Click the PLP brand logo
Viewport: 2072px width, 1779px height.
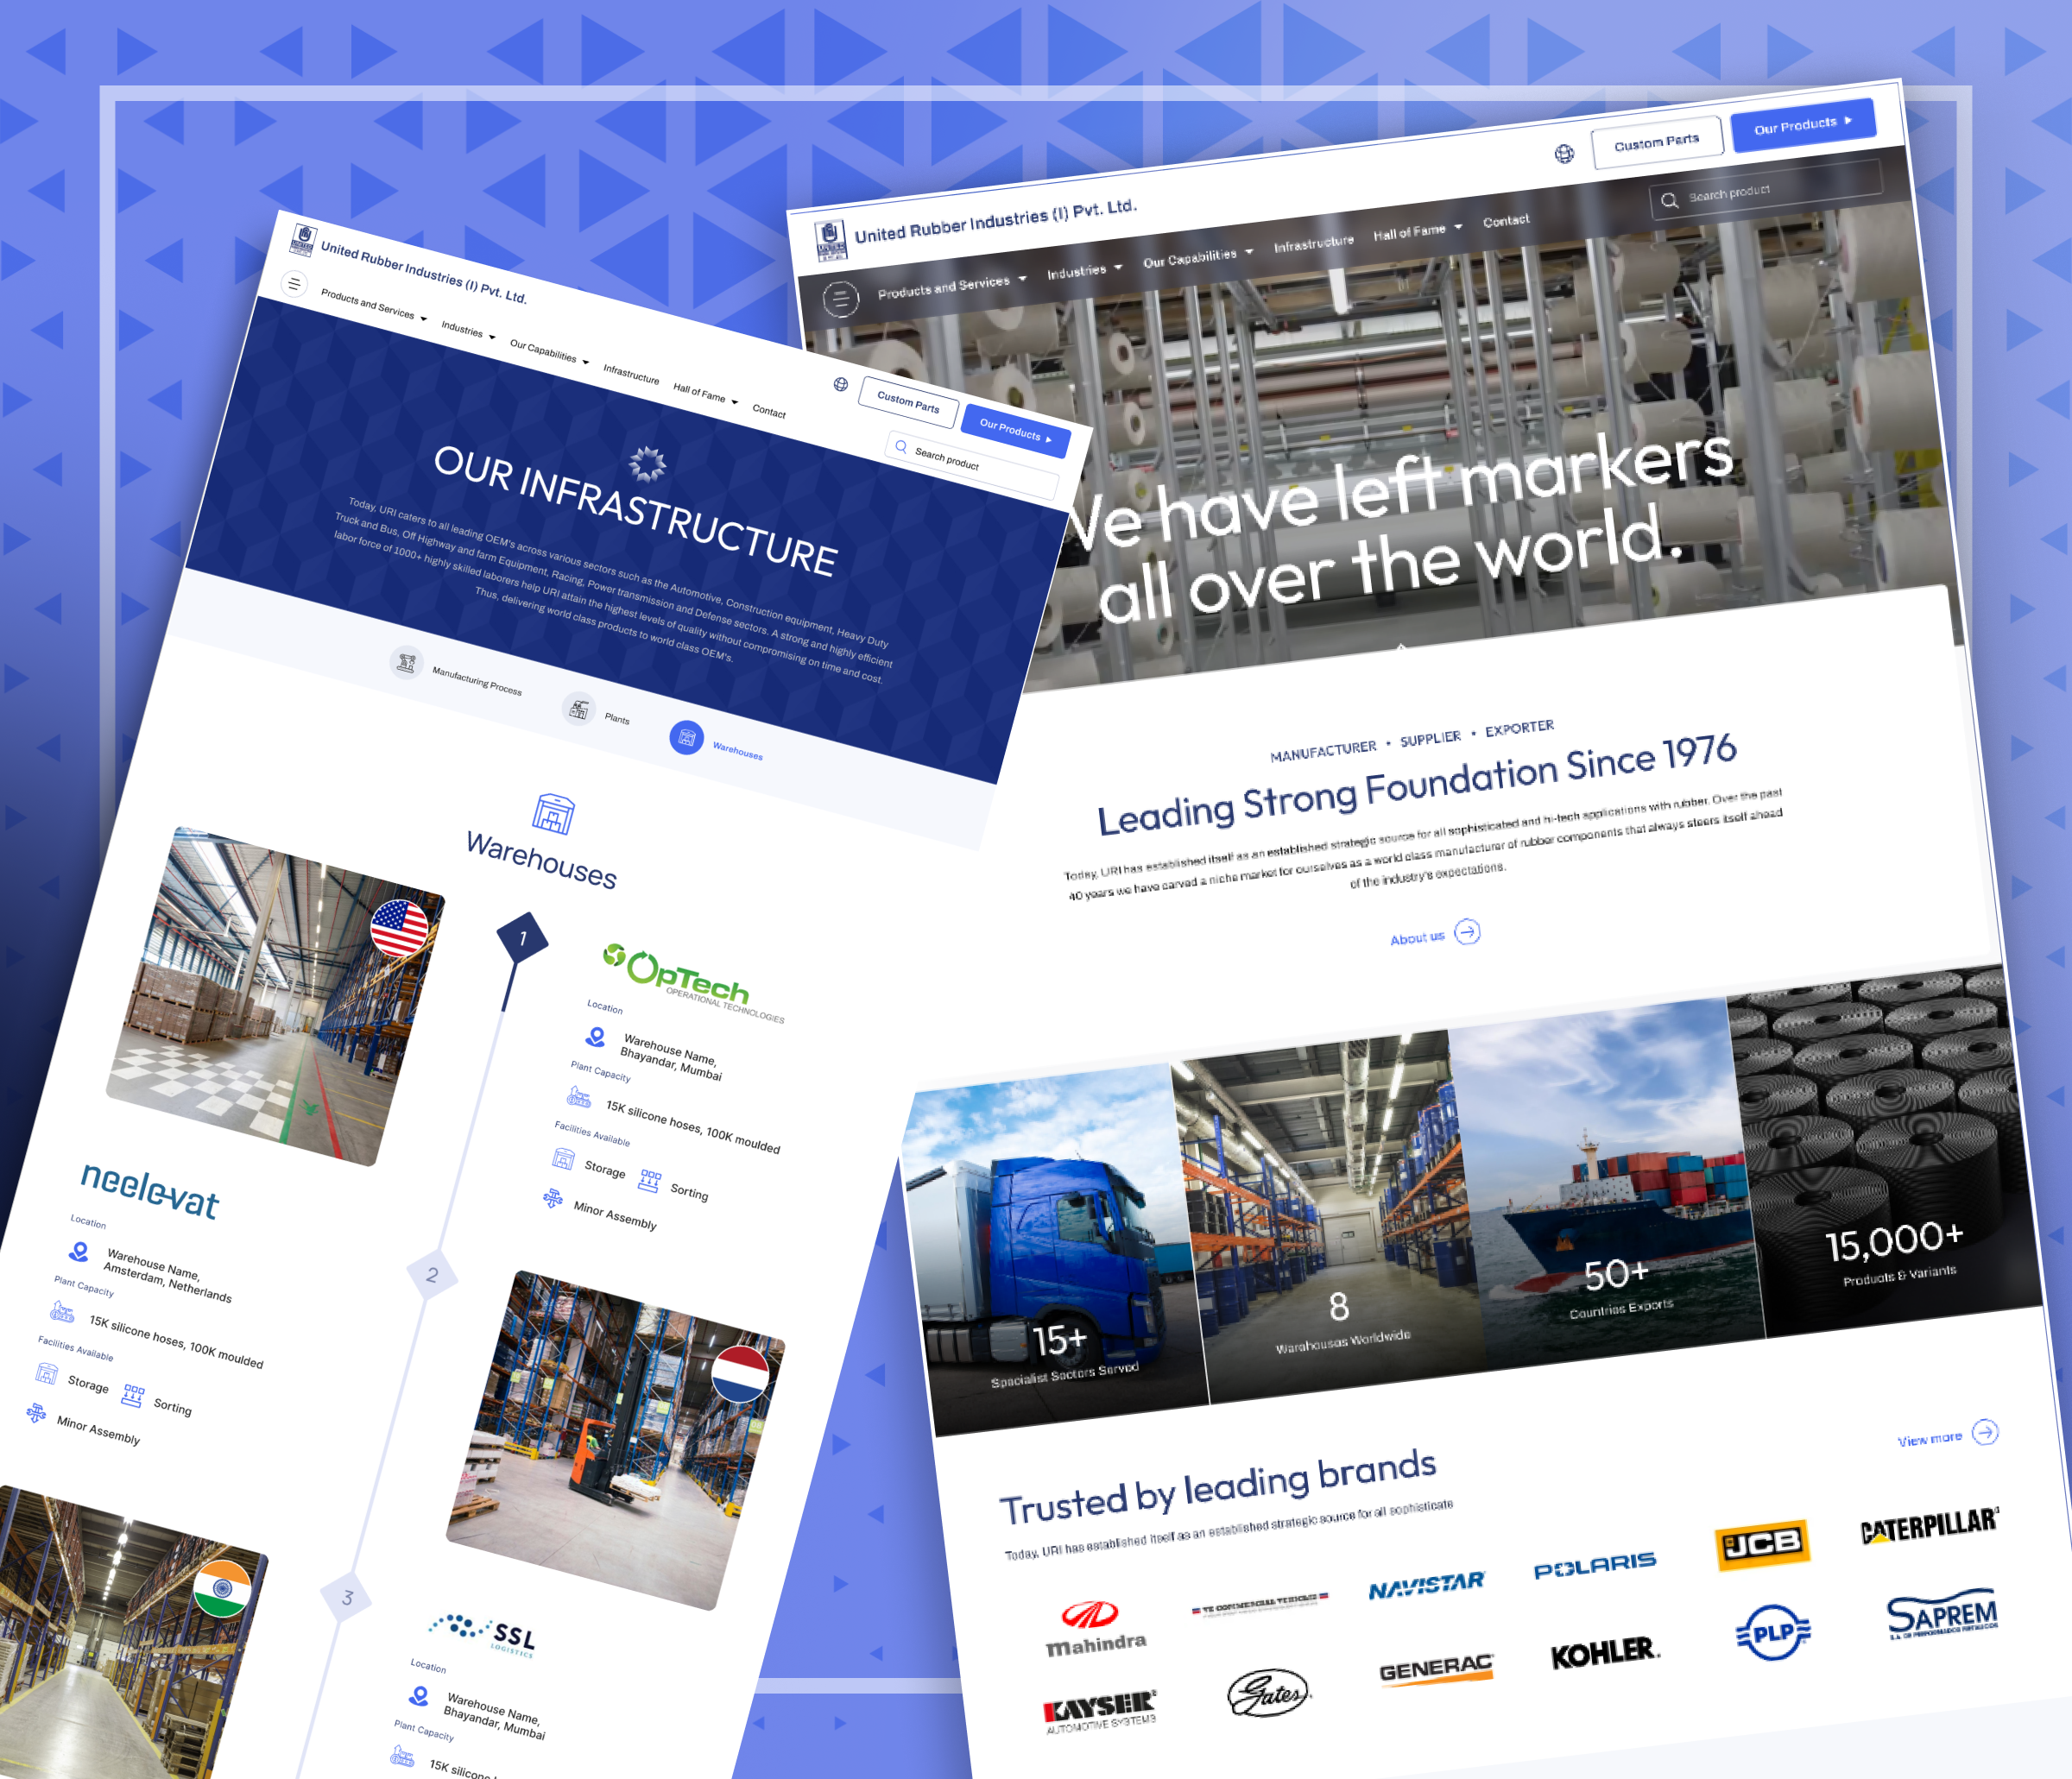tap(1773, 1633)
